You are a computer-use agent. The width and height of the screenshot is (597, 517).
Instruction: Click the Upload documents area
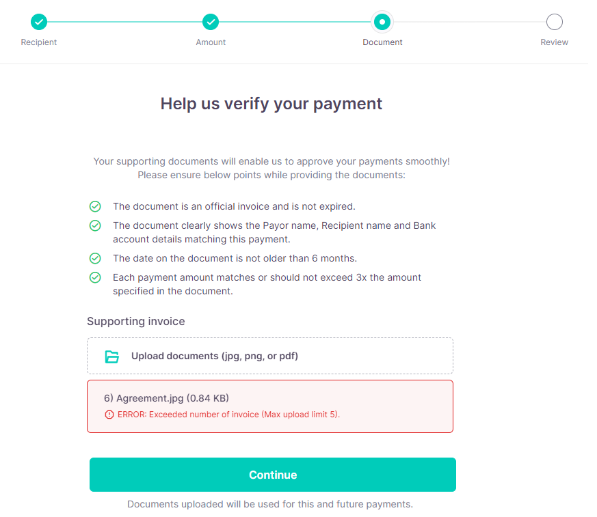(270, 356)
